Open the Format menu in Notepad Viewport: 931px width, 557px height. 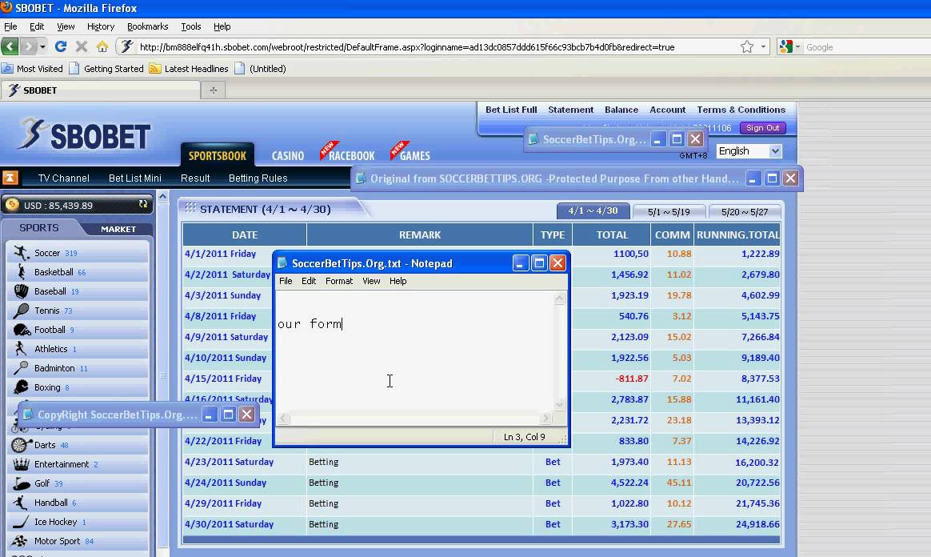click(339, 281)
